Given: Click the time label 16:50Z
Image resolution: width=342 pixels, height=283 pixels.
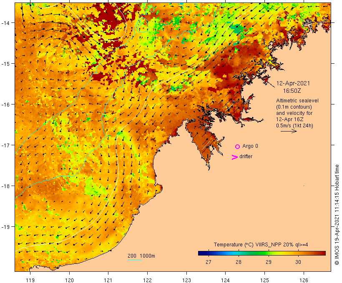Looking at the screenshot, I should [x=292, y=91].
